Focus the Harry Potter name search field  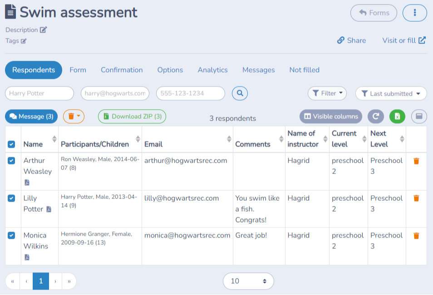tap(39, 93)
